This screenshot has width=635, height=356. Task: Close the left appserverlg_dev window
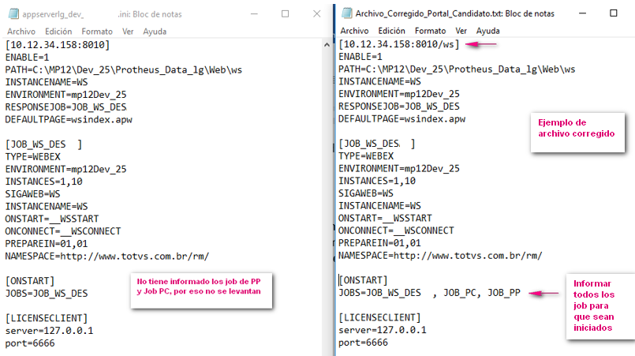(x=316, y=13)
